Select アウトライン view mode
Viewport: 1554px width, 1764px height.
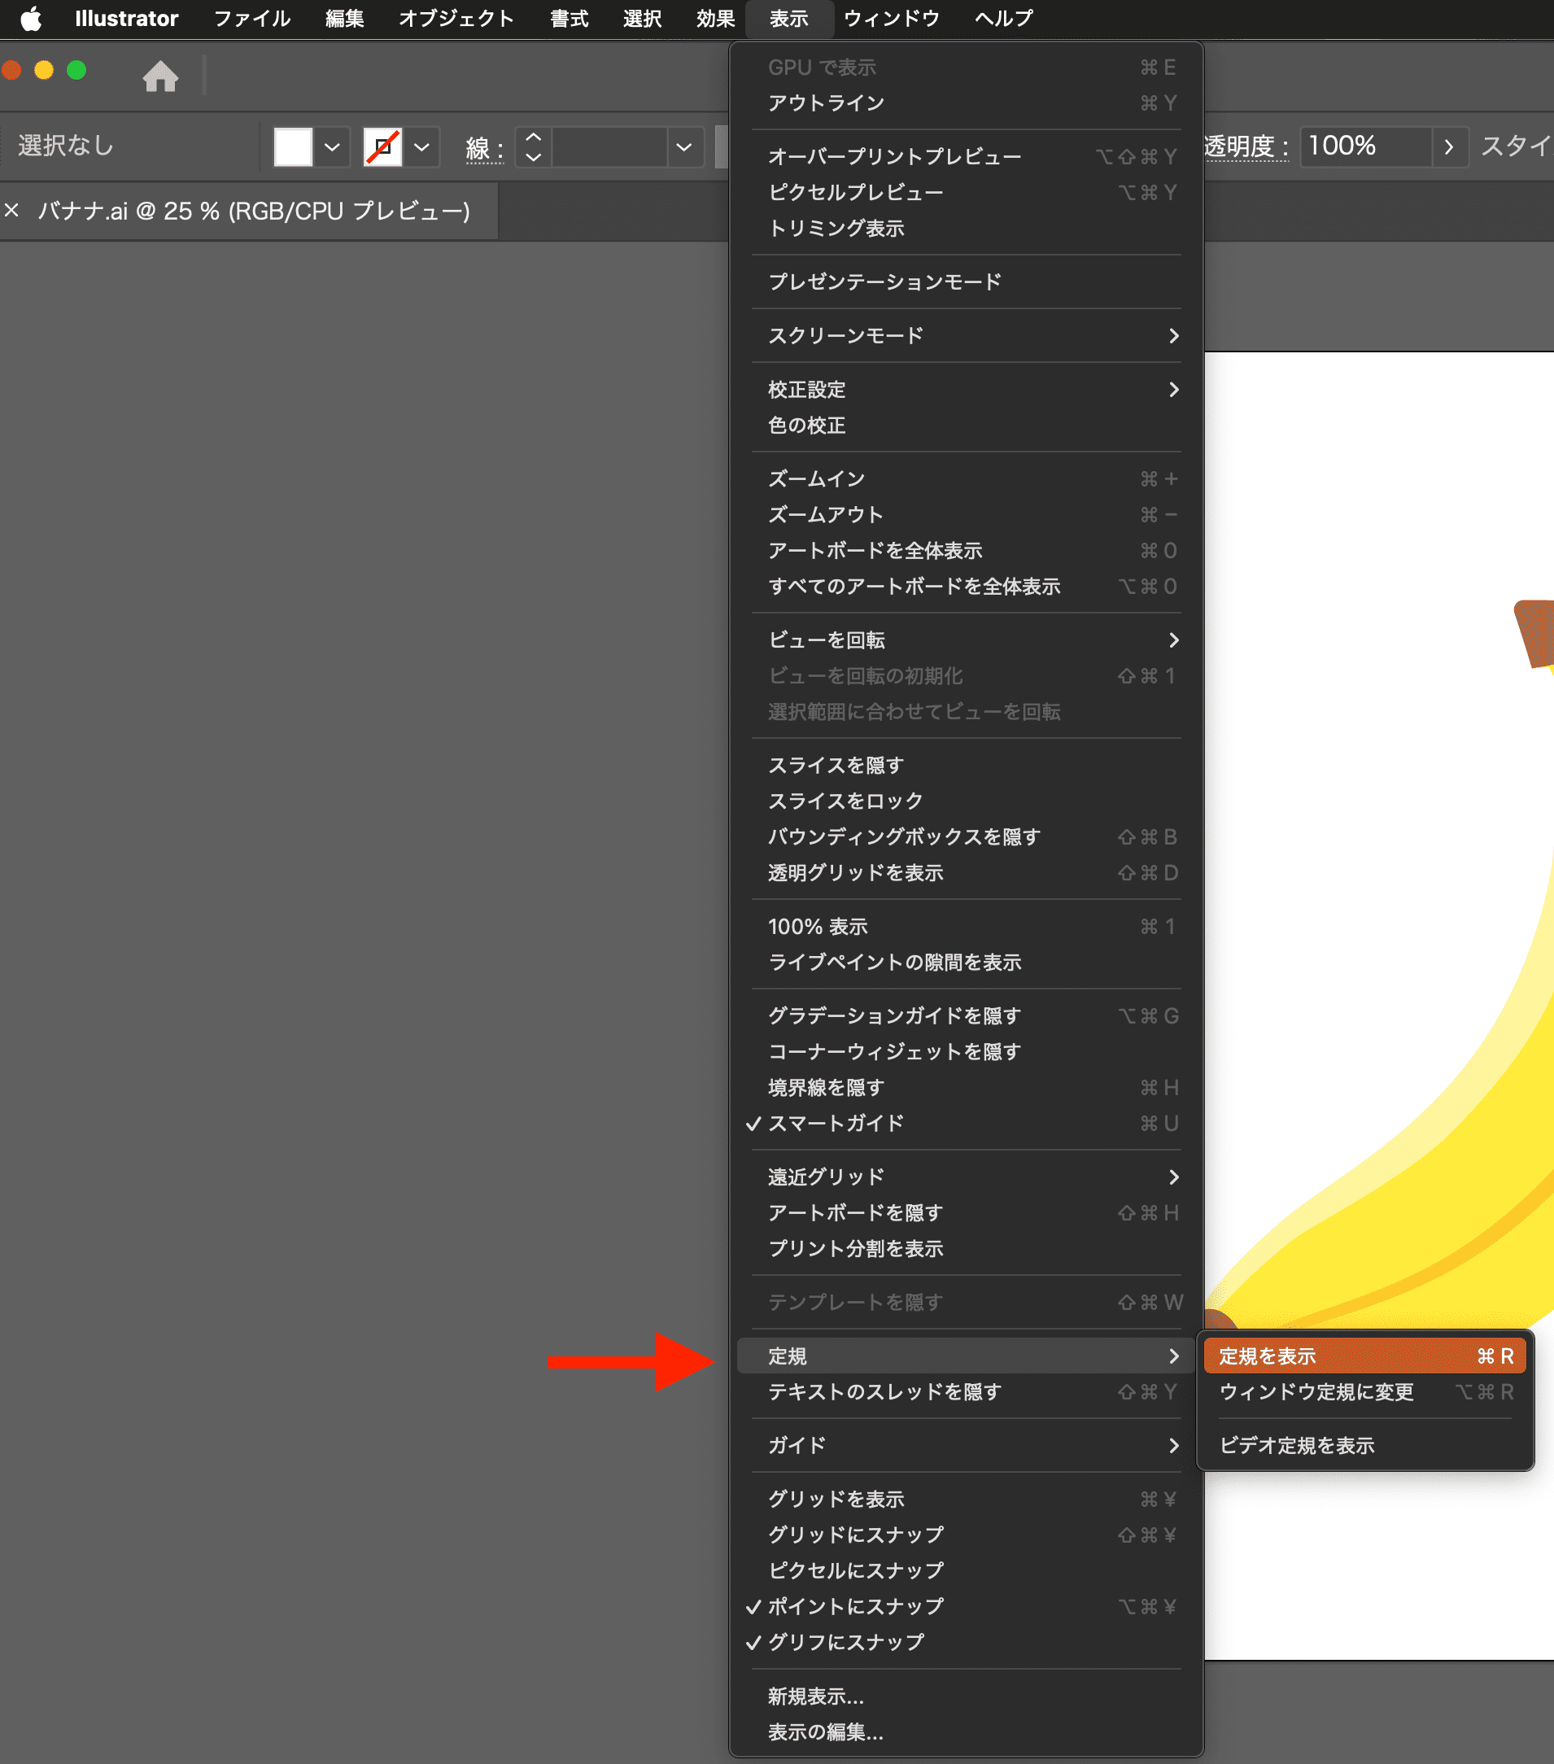(826, 103)
